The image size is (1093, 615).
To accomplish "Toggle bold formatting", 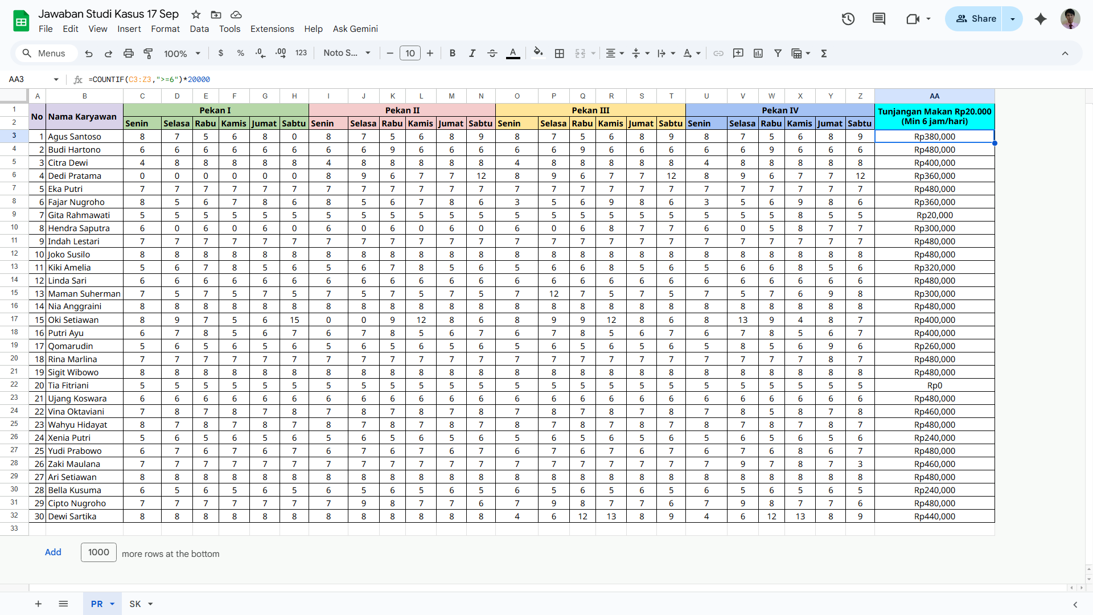I will click(x=453, y=54).
